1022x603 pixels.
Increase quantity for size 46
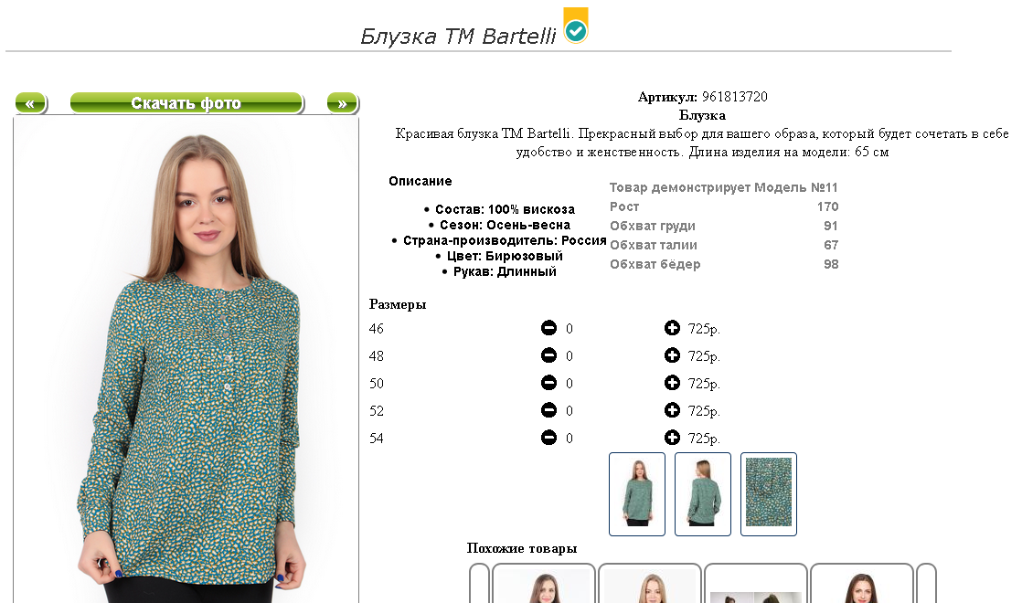(x=672, y=328)
